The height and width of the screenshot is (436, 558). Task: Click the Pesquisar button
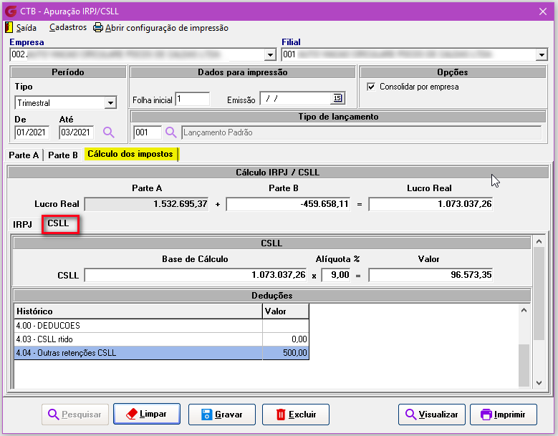tap(75, 415)
